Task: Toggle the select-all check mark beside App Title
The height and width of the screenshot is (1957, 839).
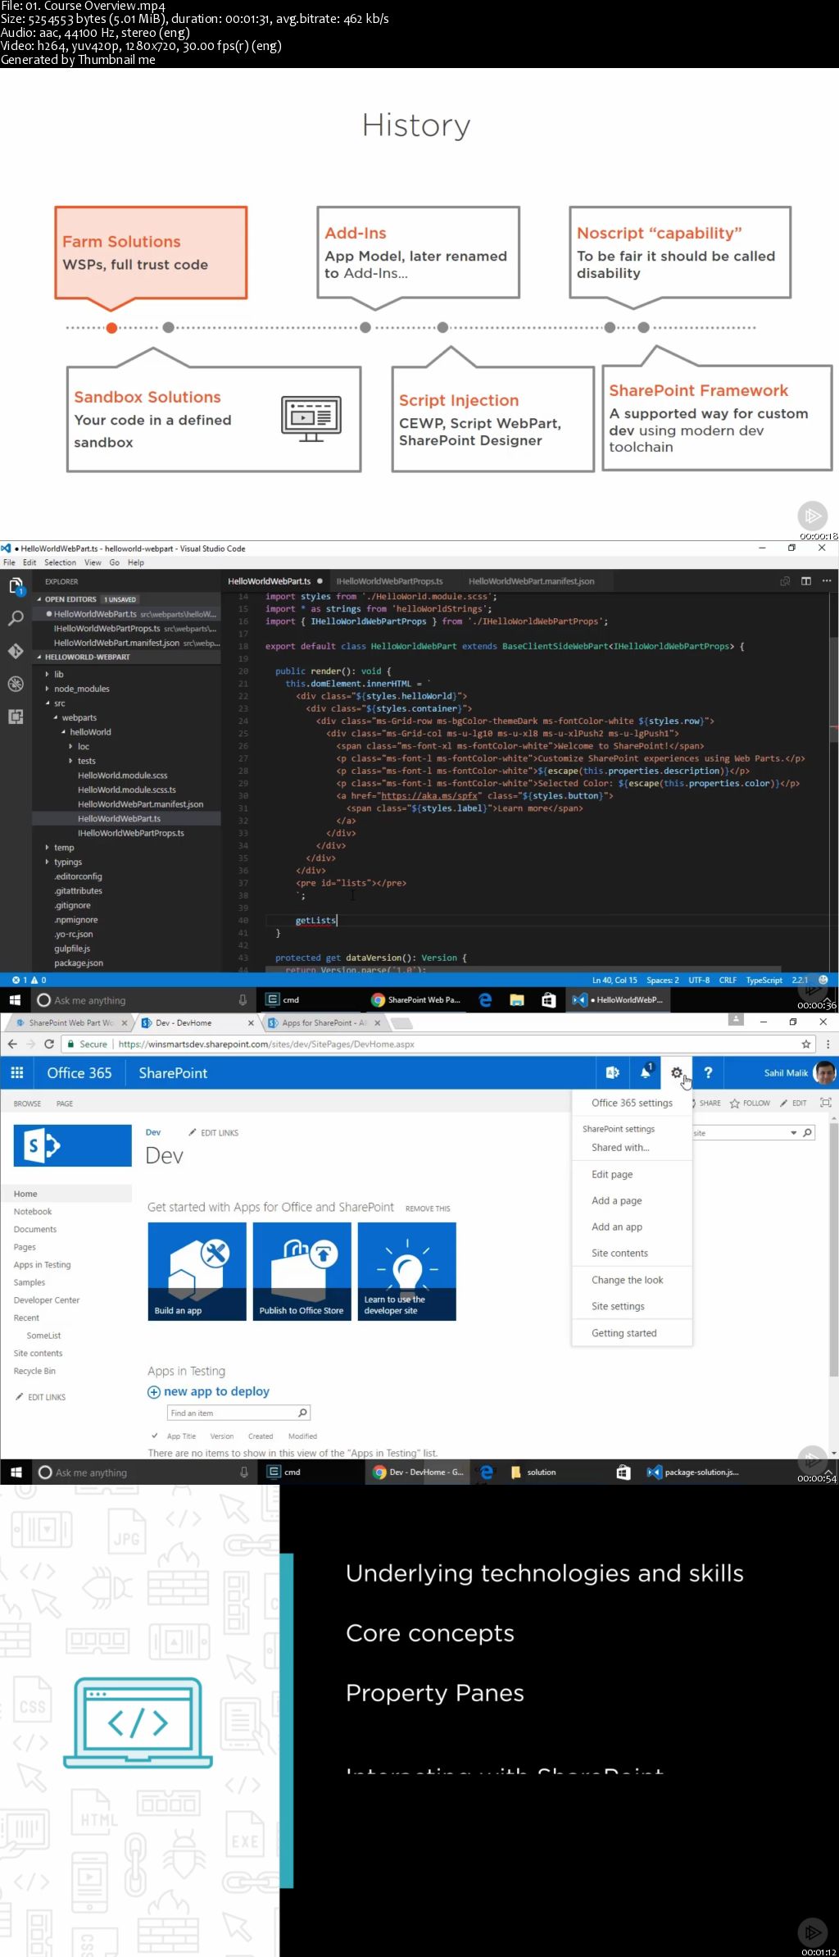Action: click(x=154, y=1436)
